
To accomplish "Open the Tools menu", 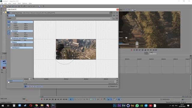I will pyautogui.click(x=19, y=3).
